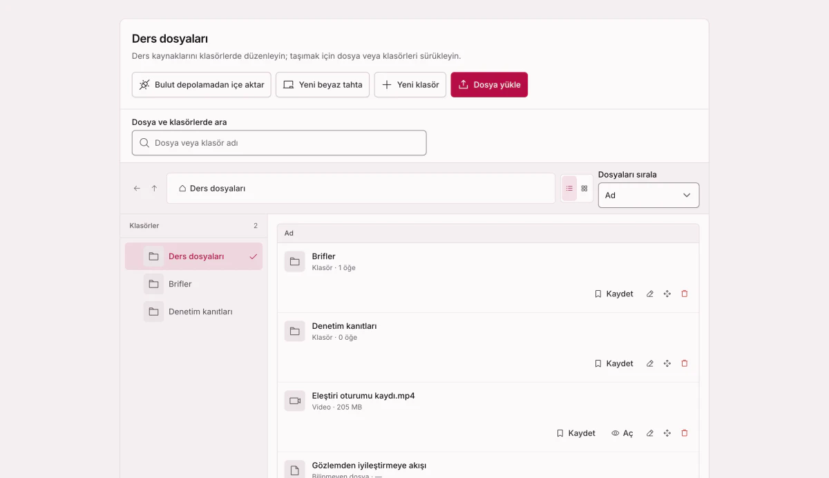Open the Dosyaları sırala dropdown
Viewport: 829px width, 478px height.
[x=649, y=195]
